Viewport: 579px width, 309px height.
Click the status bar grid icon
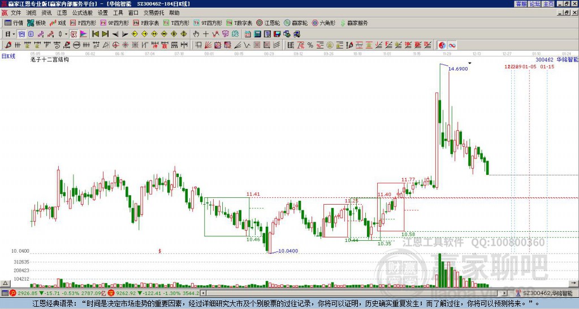click(x=5, y=293)
